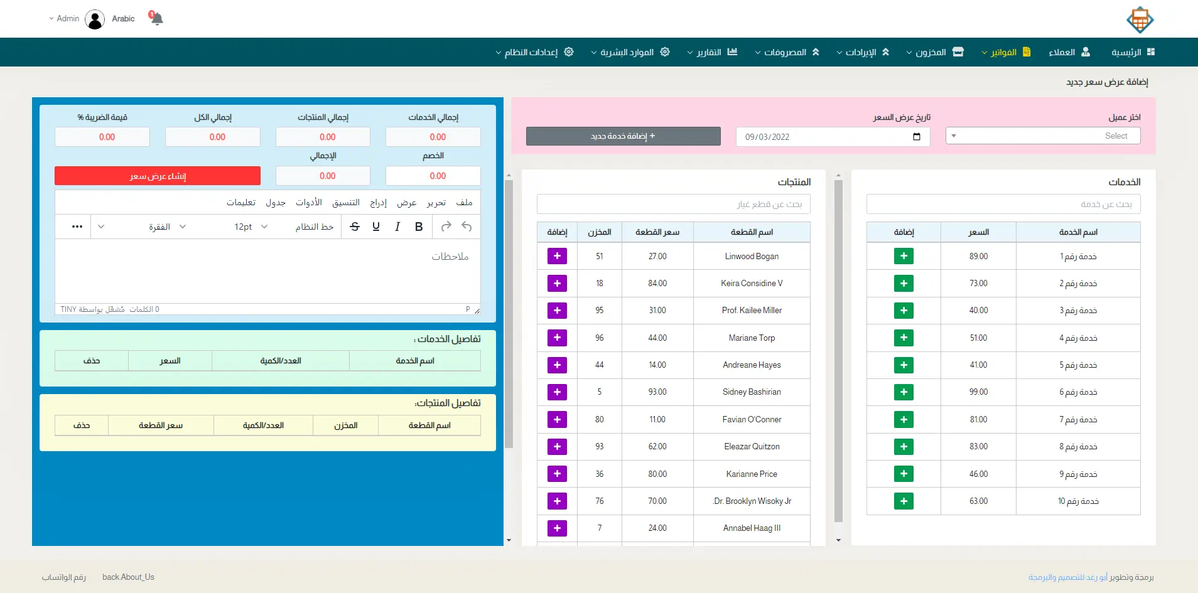1198x593 pixels.
Task: Open the editor's three-dots more options
Action: coord(77,227)
